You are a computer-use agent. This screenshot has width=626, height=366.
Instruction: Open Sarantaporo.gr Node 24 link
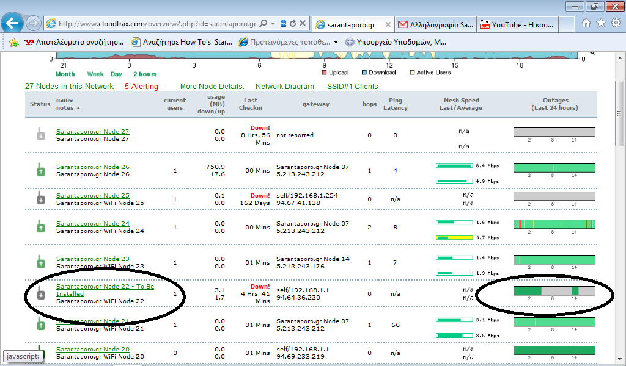click(x=93, y=224)
